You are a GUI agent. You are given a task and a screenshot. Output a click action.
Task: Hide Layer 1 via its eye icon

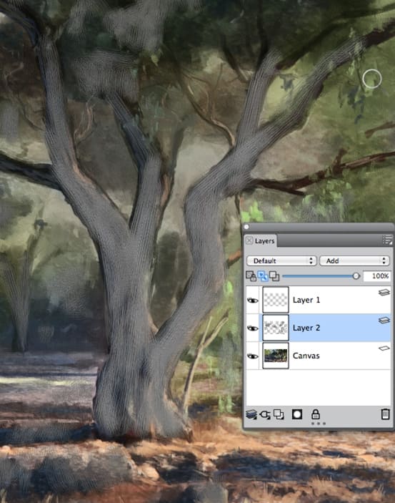(x=252, y=301)
